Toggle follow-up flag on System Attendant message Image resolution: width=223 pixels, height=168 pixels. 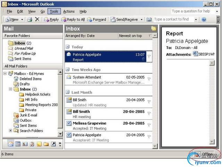click(x=149, y=79)
